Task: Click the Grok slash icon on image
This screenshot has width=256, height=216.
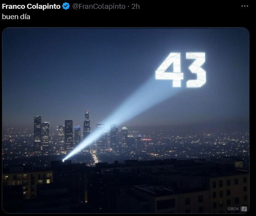Action: click(244, 209)
